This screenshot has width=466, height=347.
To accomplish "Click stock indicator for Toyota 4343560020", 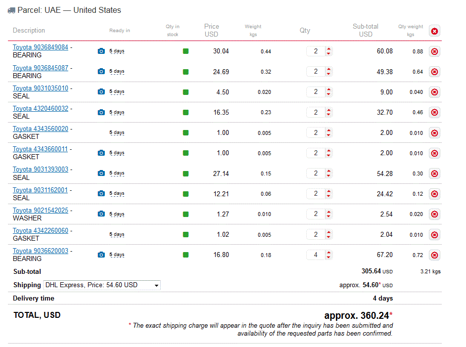I will [186, 132].
